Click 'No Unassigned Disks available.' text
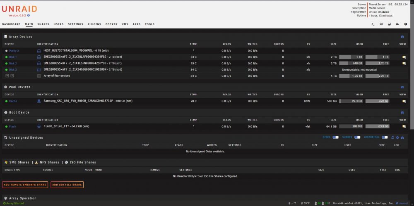The image size is (414, 206). pos(205,152)
